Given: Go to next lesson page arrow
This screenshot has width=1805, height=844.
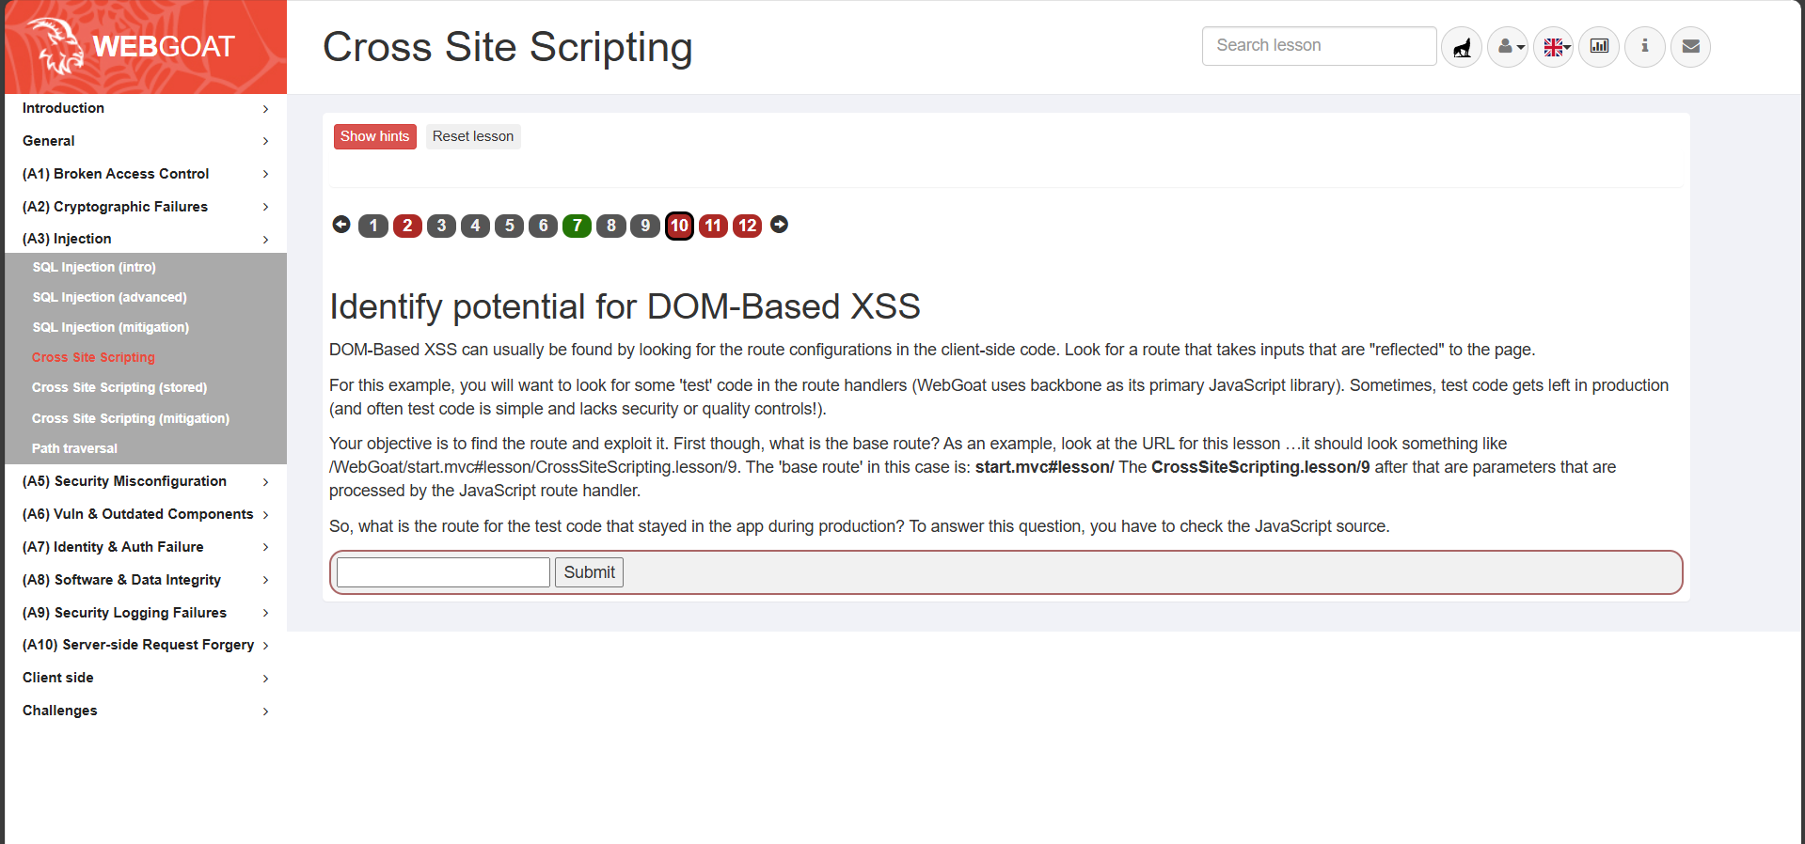Looking at the screenshot, I should [780, 225].
